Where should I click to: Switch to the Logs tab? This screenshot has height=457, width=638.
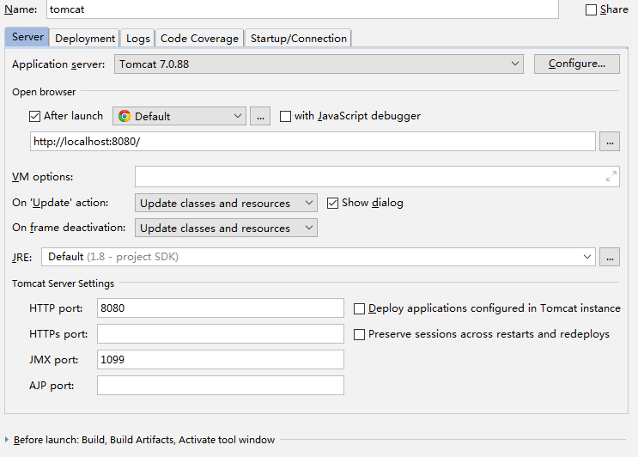pos(138,39)
